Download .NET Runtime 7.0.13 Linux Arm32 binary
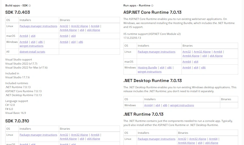The width and height of the screenshot is (244, 145). [x=182, y=139]
